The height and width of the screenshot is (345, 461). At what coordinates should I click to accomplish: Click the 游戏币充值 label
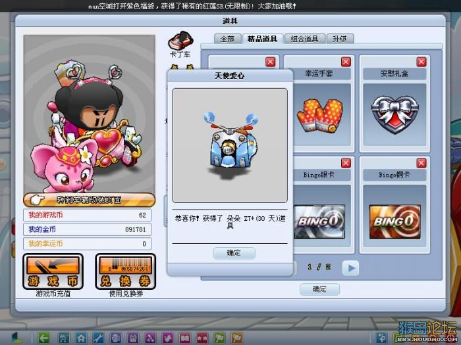point(53,294)
